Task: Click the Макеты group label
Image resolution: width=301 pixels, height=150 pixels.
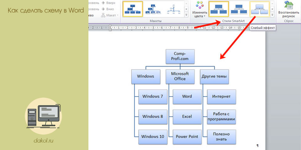Action: (156, 21)
